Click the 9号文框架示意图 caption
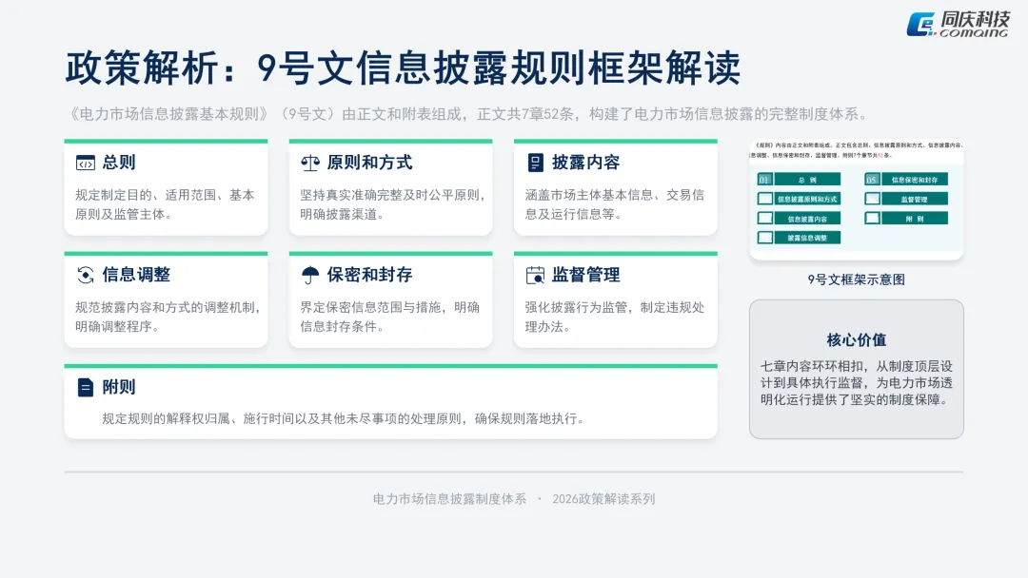This screenshot has height=578, width=1028. click(855, 279)
